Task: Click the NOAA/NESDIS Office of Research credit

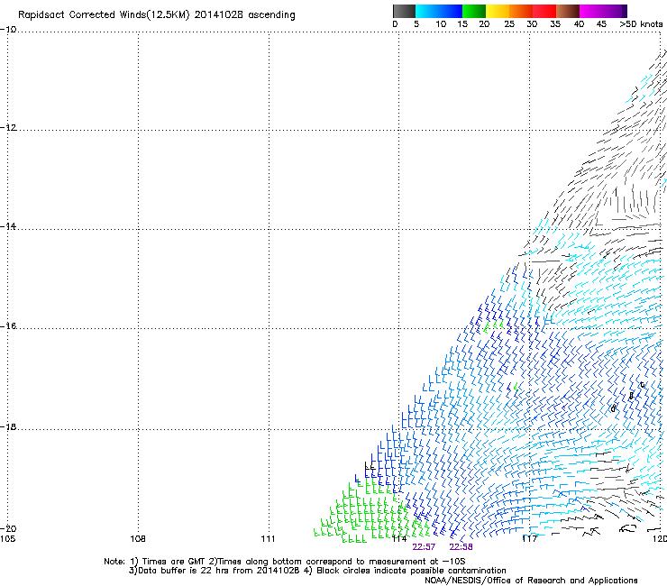Action: pos(531,581)
